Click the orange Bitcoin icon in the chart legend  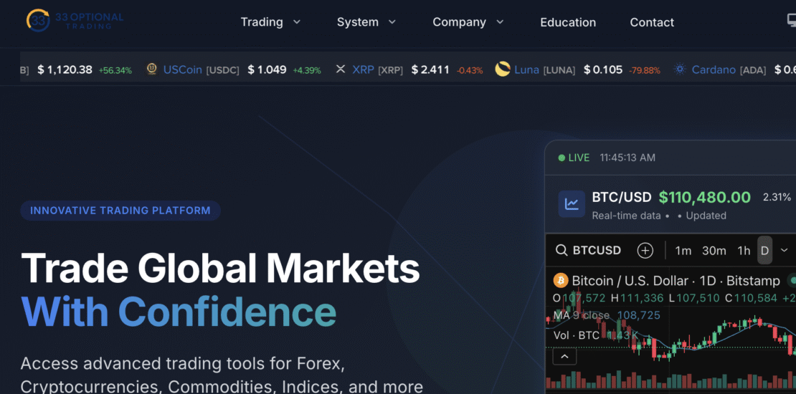click(x=561, y=280)
